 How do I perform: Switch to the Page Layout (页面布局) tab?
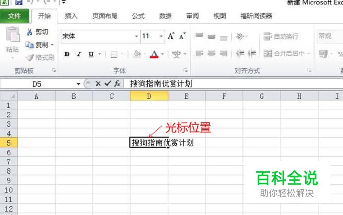click(105, 16)
